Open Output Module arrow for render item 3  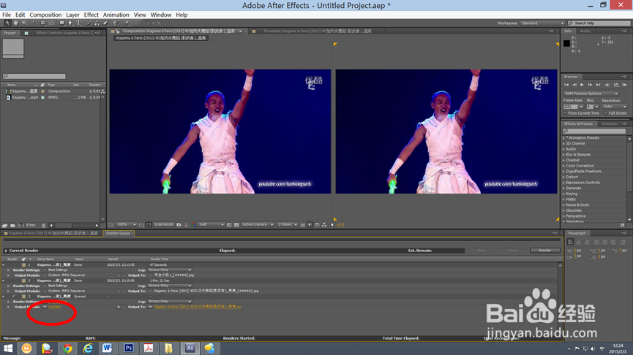click(45, 307)
